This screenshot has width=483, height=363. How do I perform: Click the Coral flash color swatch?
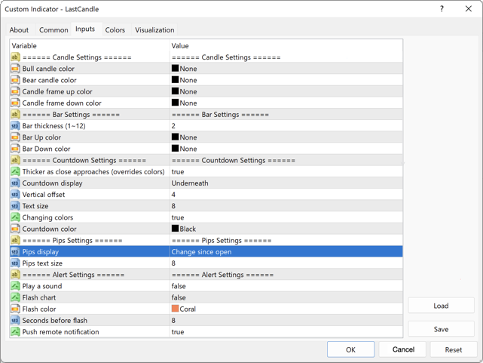tap(176, 309)
